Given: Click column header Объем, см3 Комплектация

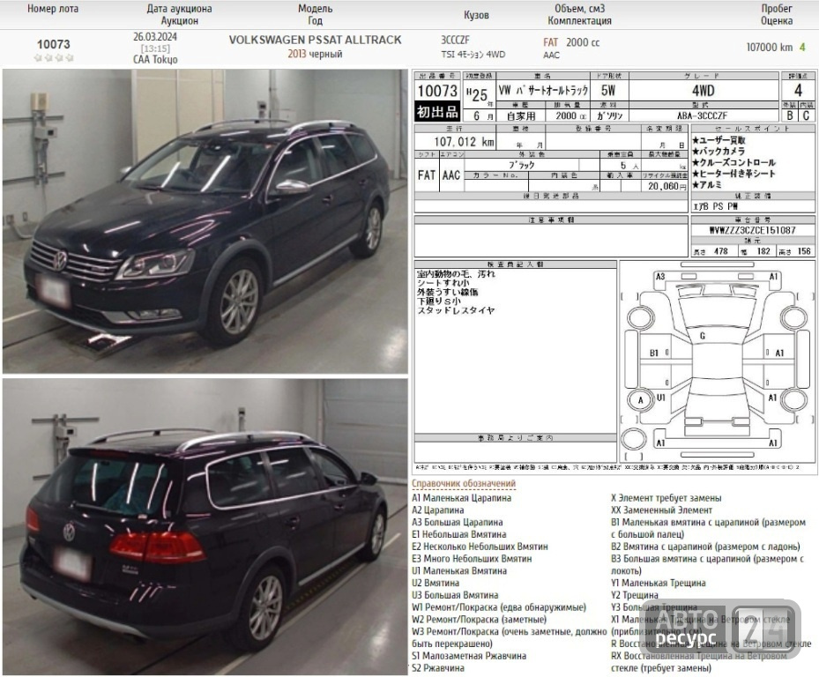Looking at the screenshot, I should [x=579, y=15].
